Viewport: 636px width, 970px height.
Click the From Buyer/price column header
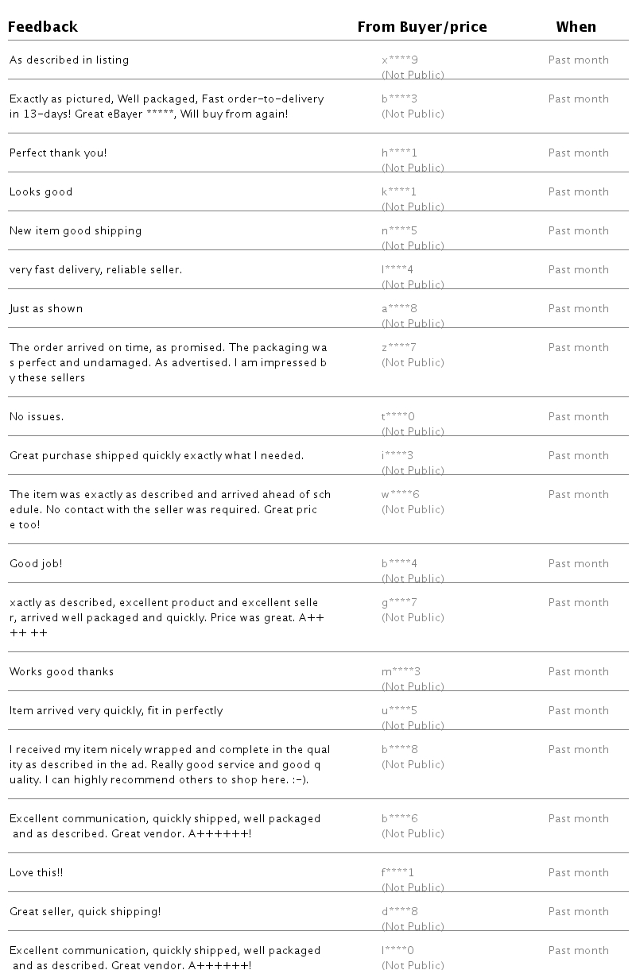[x=421, y=27]
